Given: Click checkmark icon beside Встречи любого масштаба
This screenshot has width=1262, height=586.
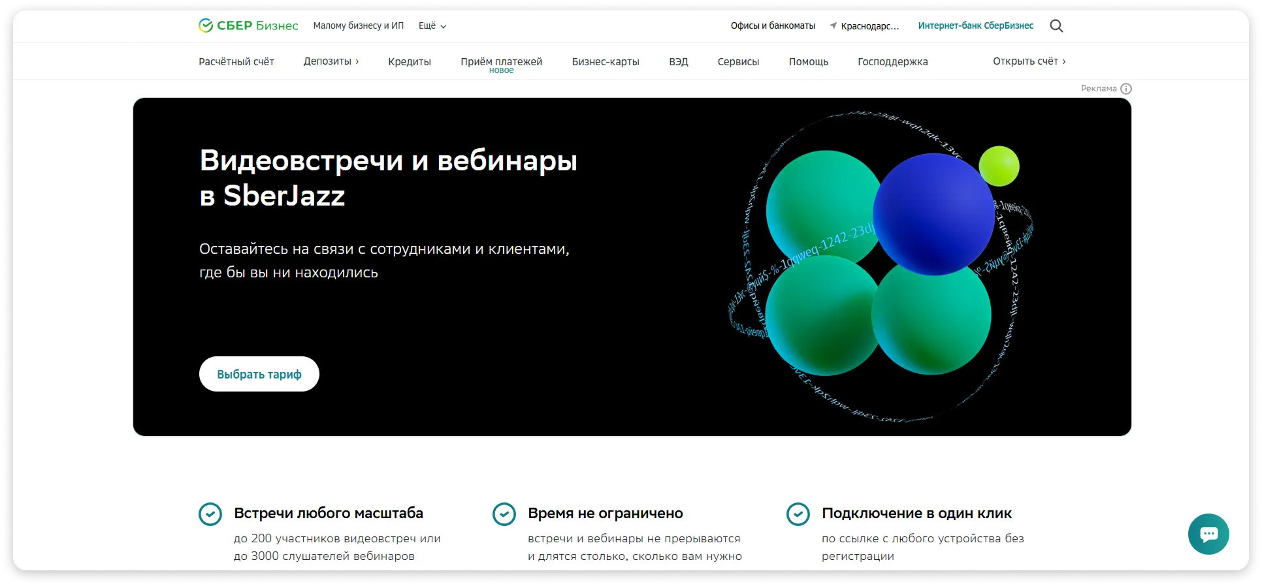Looking at the screenshot, I should tap(210, 514).
